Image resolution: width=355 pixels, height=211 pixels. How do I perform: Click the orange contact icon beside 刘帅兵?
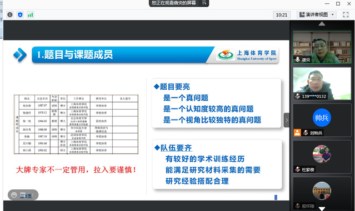pyautogui.click(x=297, y=132)
